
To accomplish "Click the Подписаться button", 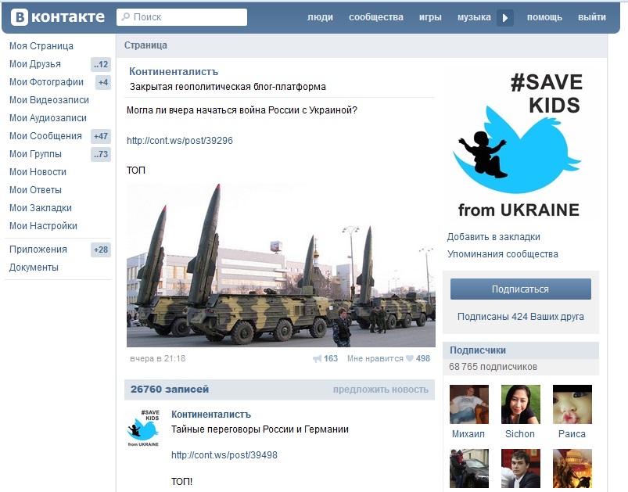I will tap(520, 289).
